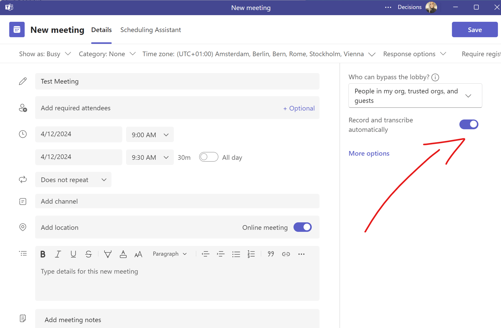Open the 9:00 AM start time dropdown

click(150, 134)
